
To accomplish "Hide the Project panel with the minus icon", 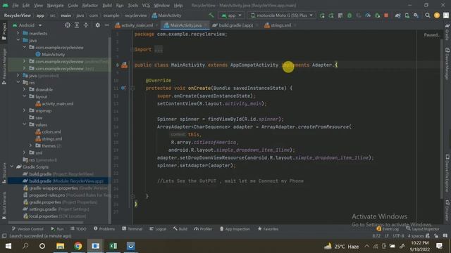I will click(x=106, y=25).
